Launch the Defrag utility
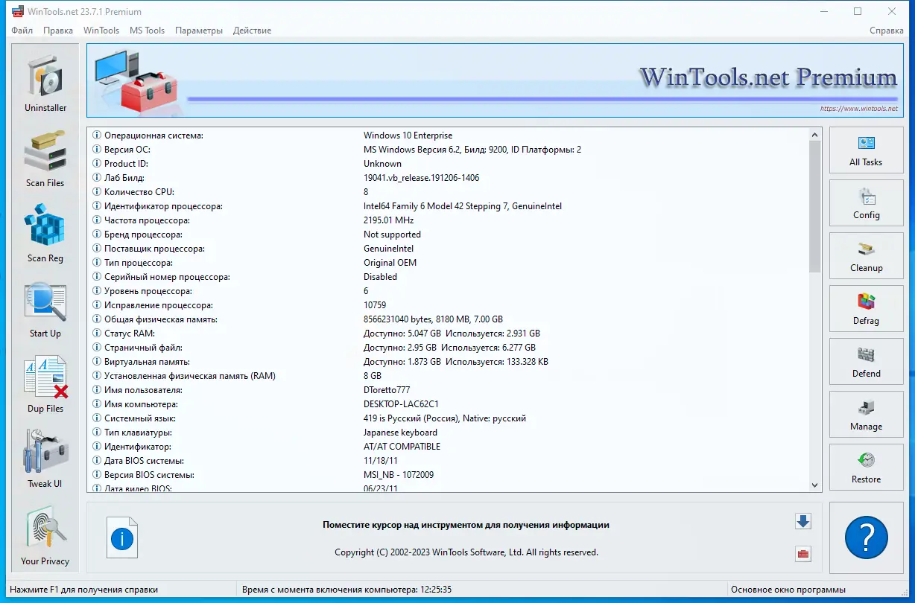This screenshot has height=603, width=915. point(866,308)
